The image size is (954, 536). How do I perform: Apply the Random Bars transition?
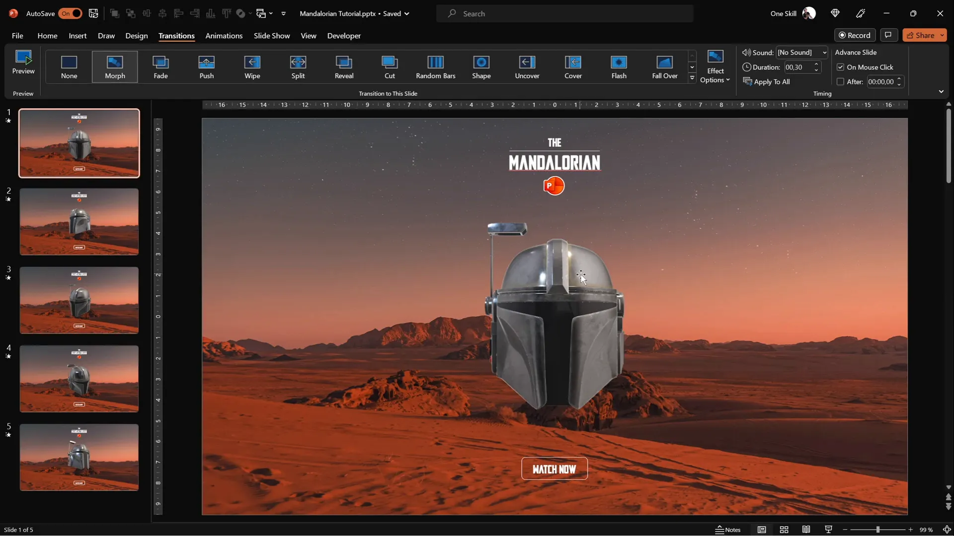point(436,67)
